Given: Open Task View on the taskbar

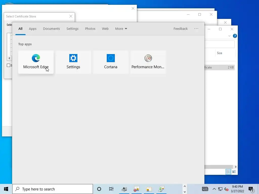Looking at the screenshot, I should point(111,189).
